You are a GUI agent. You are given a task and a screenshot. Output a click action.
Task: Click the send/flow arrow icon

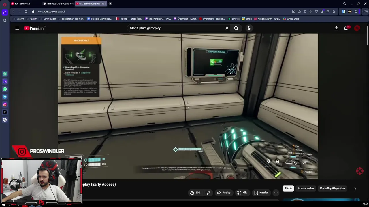(x=311, y=11)
